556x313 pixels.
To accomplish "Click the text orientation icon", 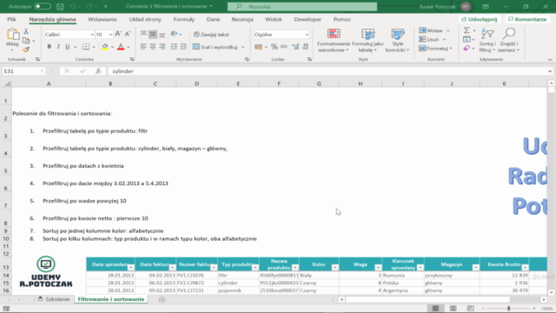I will pyautogui.click(x=174, y=34).
